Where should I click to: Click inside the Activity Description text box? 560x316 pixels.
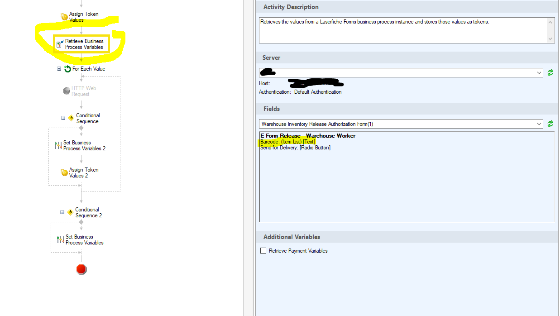coord(403,30)
